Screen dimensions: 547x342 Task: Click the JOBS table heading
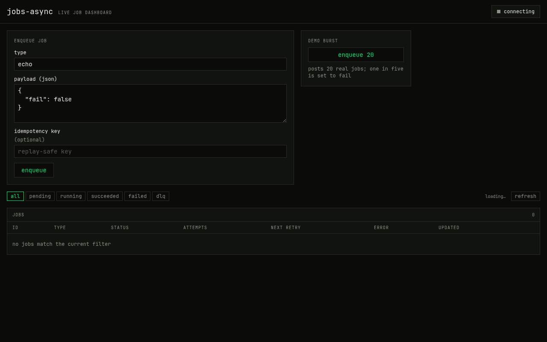pyautogui.click(x=18, y=215)
